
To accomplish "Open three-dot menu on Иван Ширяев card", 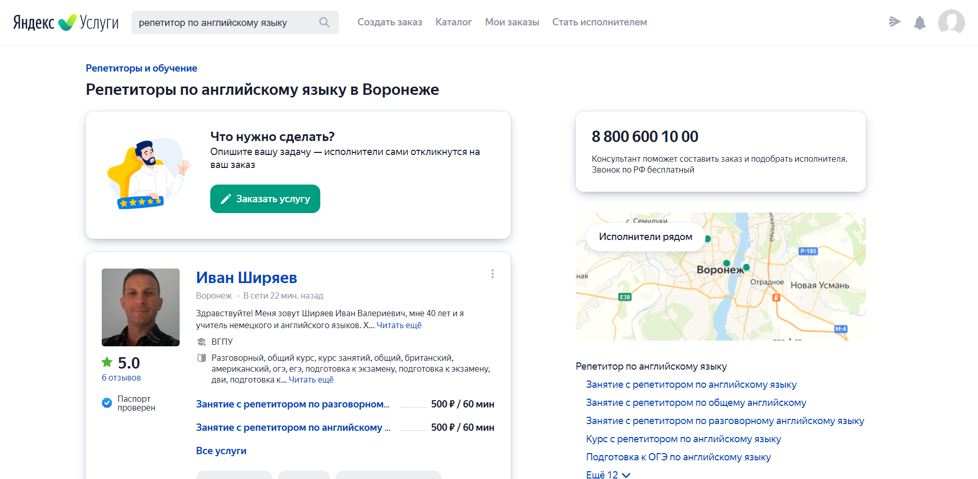I will pos(492,274).
